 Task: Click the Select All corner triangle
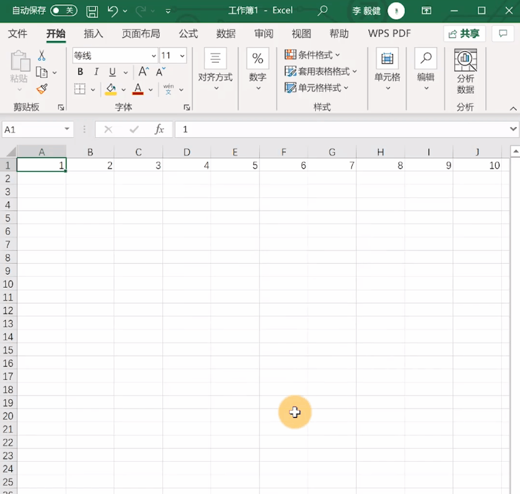tap(10, 152)
